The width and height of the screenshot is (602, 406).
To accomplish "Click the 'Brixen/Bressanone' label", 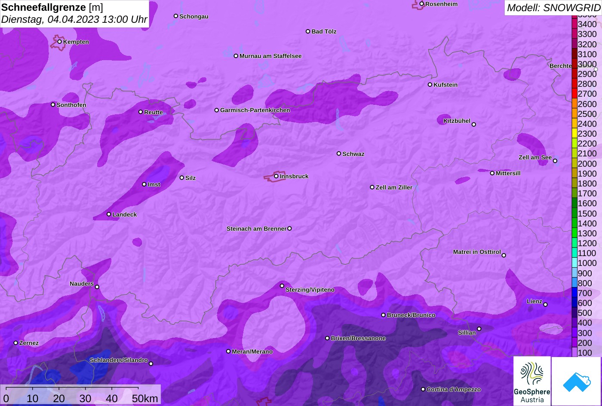I will tap(358, 338).
